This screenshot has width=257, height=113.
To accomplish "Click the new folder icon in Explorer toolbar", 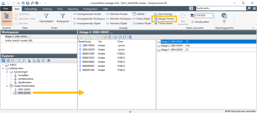I will click(19, 60).
